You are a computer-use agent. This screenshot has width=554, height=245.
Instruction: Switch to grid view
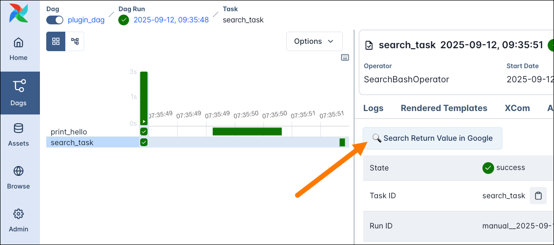tap(55, 41)
